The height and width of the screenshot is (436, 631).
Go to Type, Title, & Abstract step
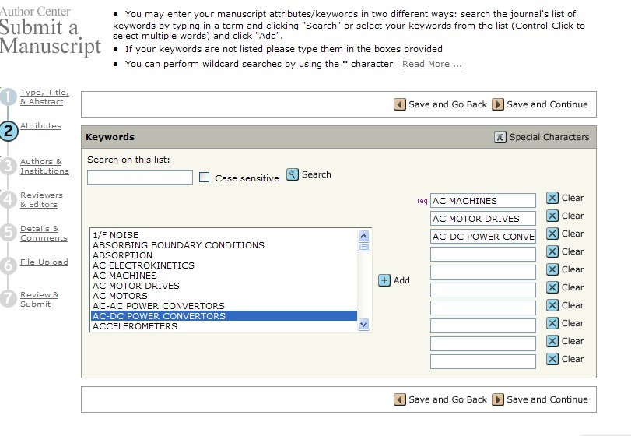(x=42, y=97)
